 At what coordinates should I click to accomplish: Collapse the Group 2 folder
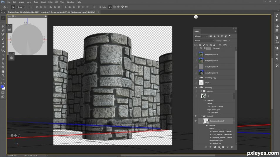[x=202, y=116]
